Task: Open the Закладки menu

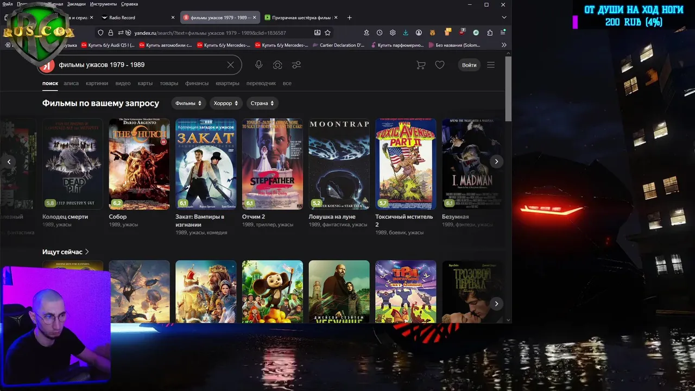Action: (x=76, y=4)
